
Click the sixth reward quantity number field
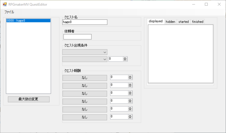pyautogui.click(x=119, y=117)
